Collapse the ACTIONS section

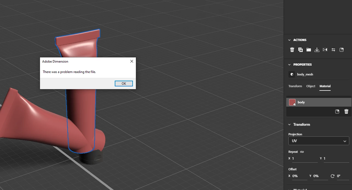coord(290,40)
